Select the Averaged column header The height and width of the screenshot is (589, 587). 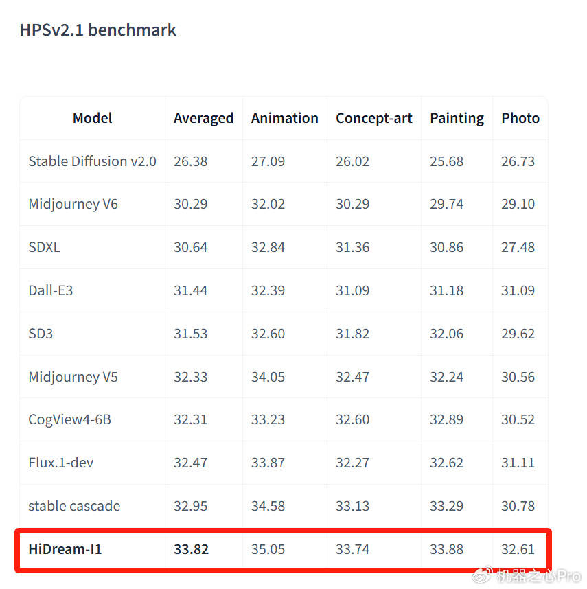203,118
